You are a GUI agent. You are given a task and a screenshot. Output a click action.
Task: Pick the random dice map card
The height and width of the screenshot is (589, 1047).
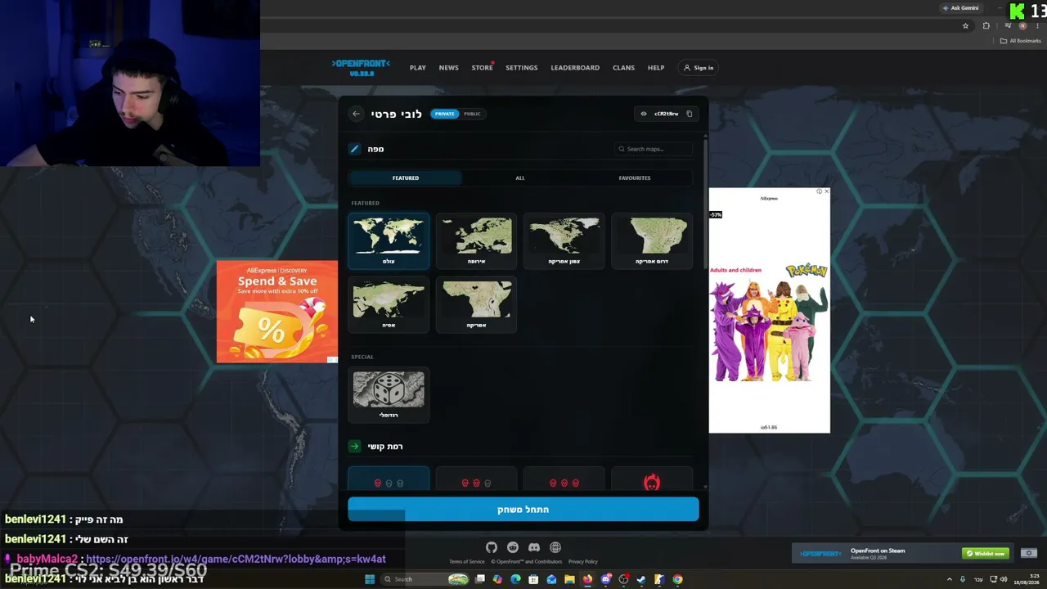click(x=389, y=394)
